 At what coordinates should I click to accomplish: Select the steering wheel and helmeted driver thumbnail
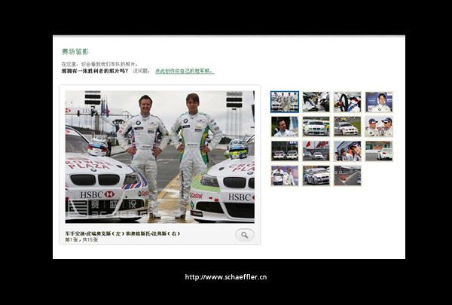coord(347,102)
